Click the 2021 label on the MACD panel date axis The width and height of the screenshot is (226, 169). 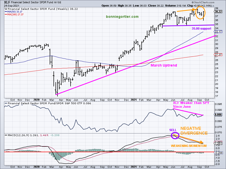[134, 167]
